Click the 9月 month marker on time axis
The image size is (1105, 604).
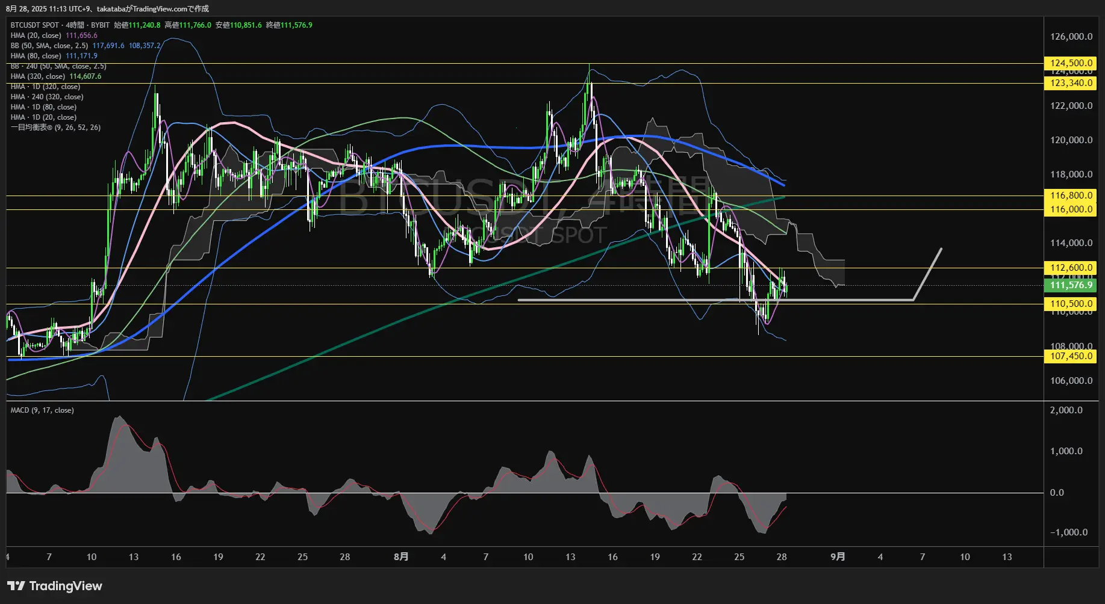tap(838, 557)
